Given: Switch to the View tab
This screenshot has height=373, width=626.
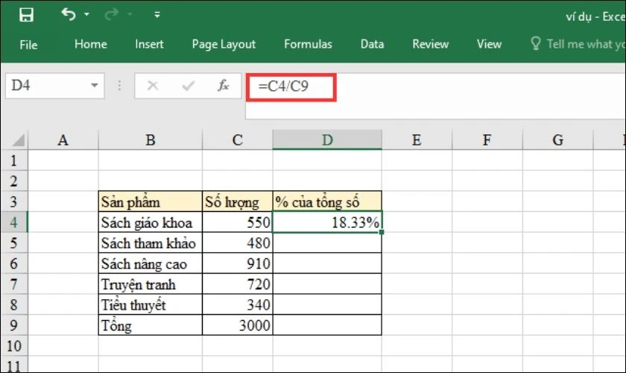Looking at the screenshot, I should (x=489, y=44).
